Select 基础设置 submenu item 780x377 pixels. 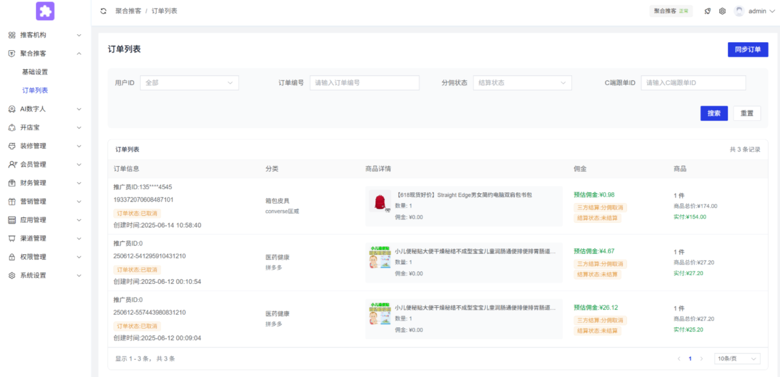coord(35,72)
